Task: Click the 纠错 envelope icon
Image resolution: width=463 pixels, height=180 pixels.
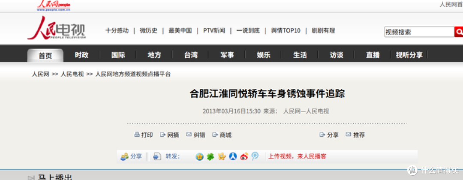Action: tap(189, 135)
